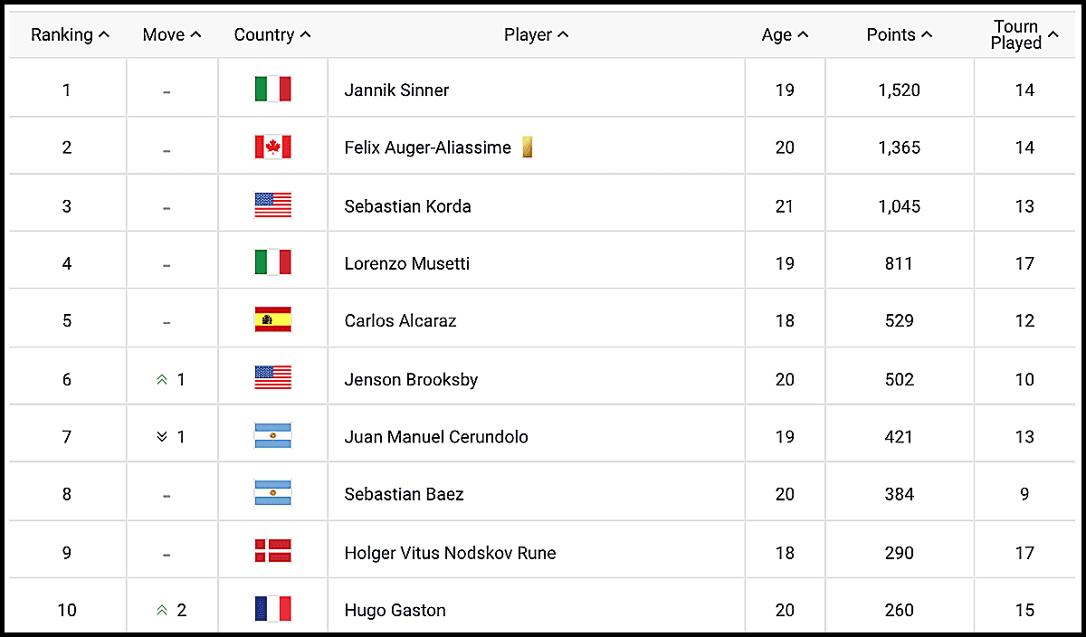The image size is (1086, 637).
Task: Sort by Points column header
Action: click(x=899, y=34)
